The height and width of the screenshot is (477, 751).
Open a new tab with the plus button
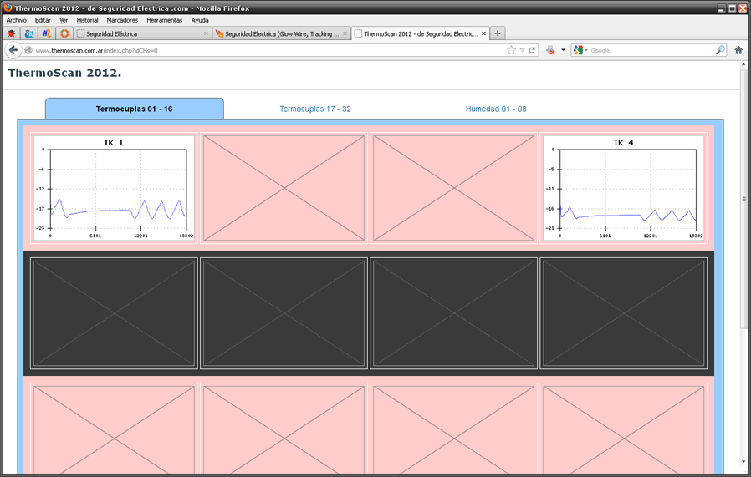[x=498, y=33]
